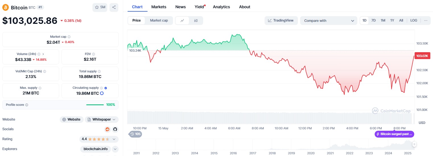Click the range slider handle on mini timeline
The width and height of the screenshot is (433, 156).
tap(414, 144)
